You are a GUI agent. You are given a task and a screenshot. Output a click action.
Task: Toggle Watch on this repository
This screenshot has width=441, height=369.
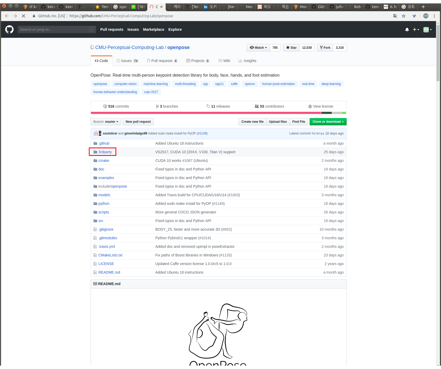coord(258,47)
